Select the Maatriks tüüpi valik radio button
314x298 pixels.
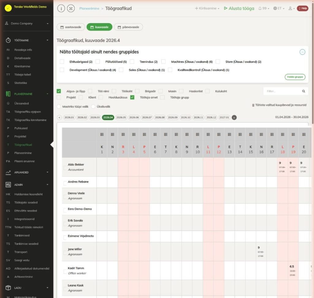tap(59, 106)
